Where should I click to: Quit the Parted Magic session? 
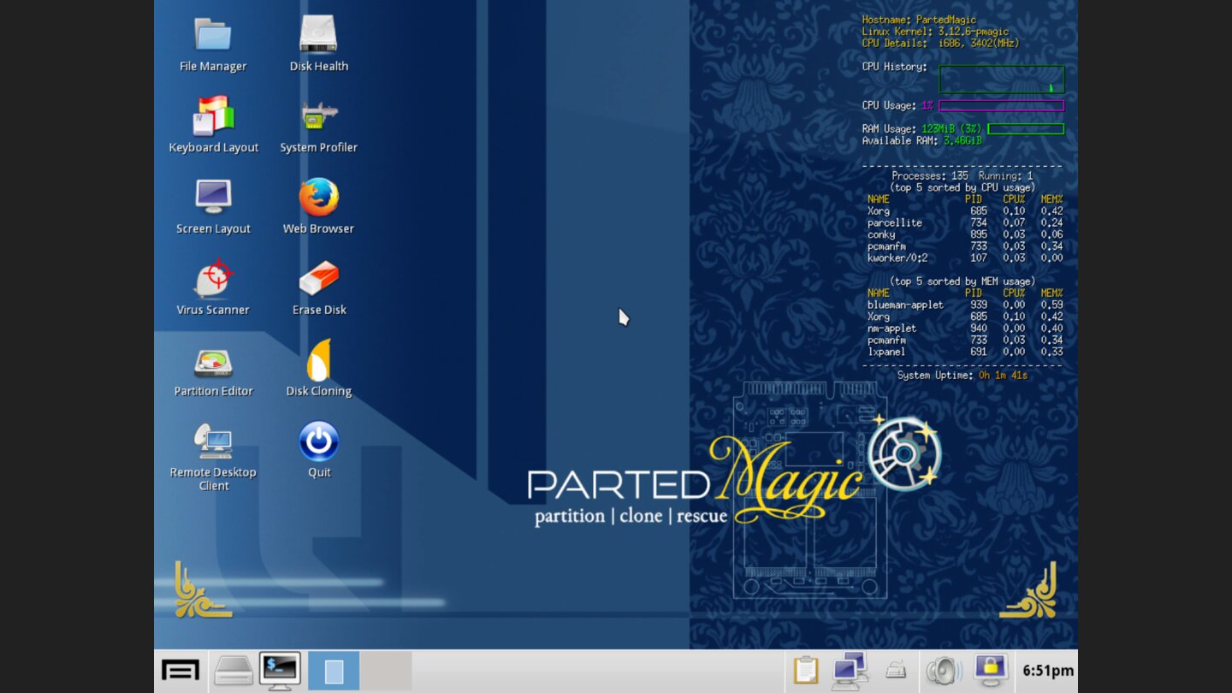[318, 440]
